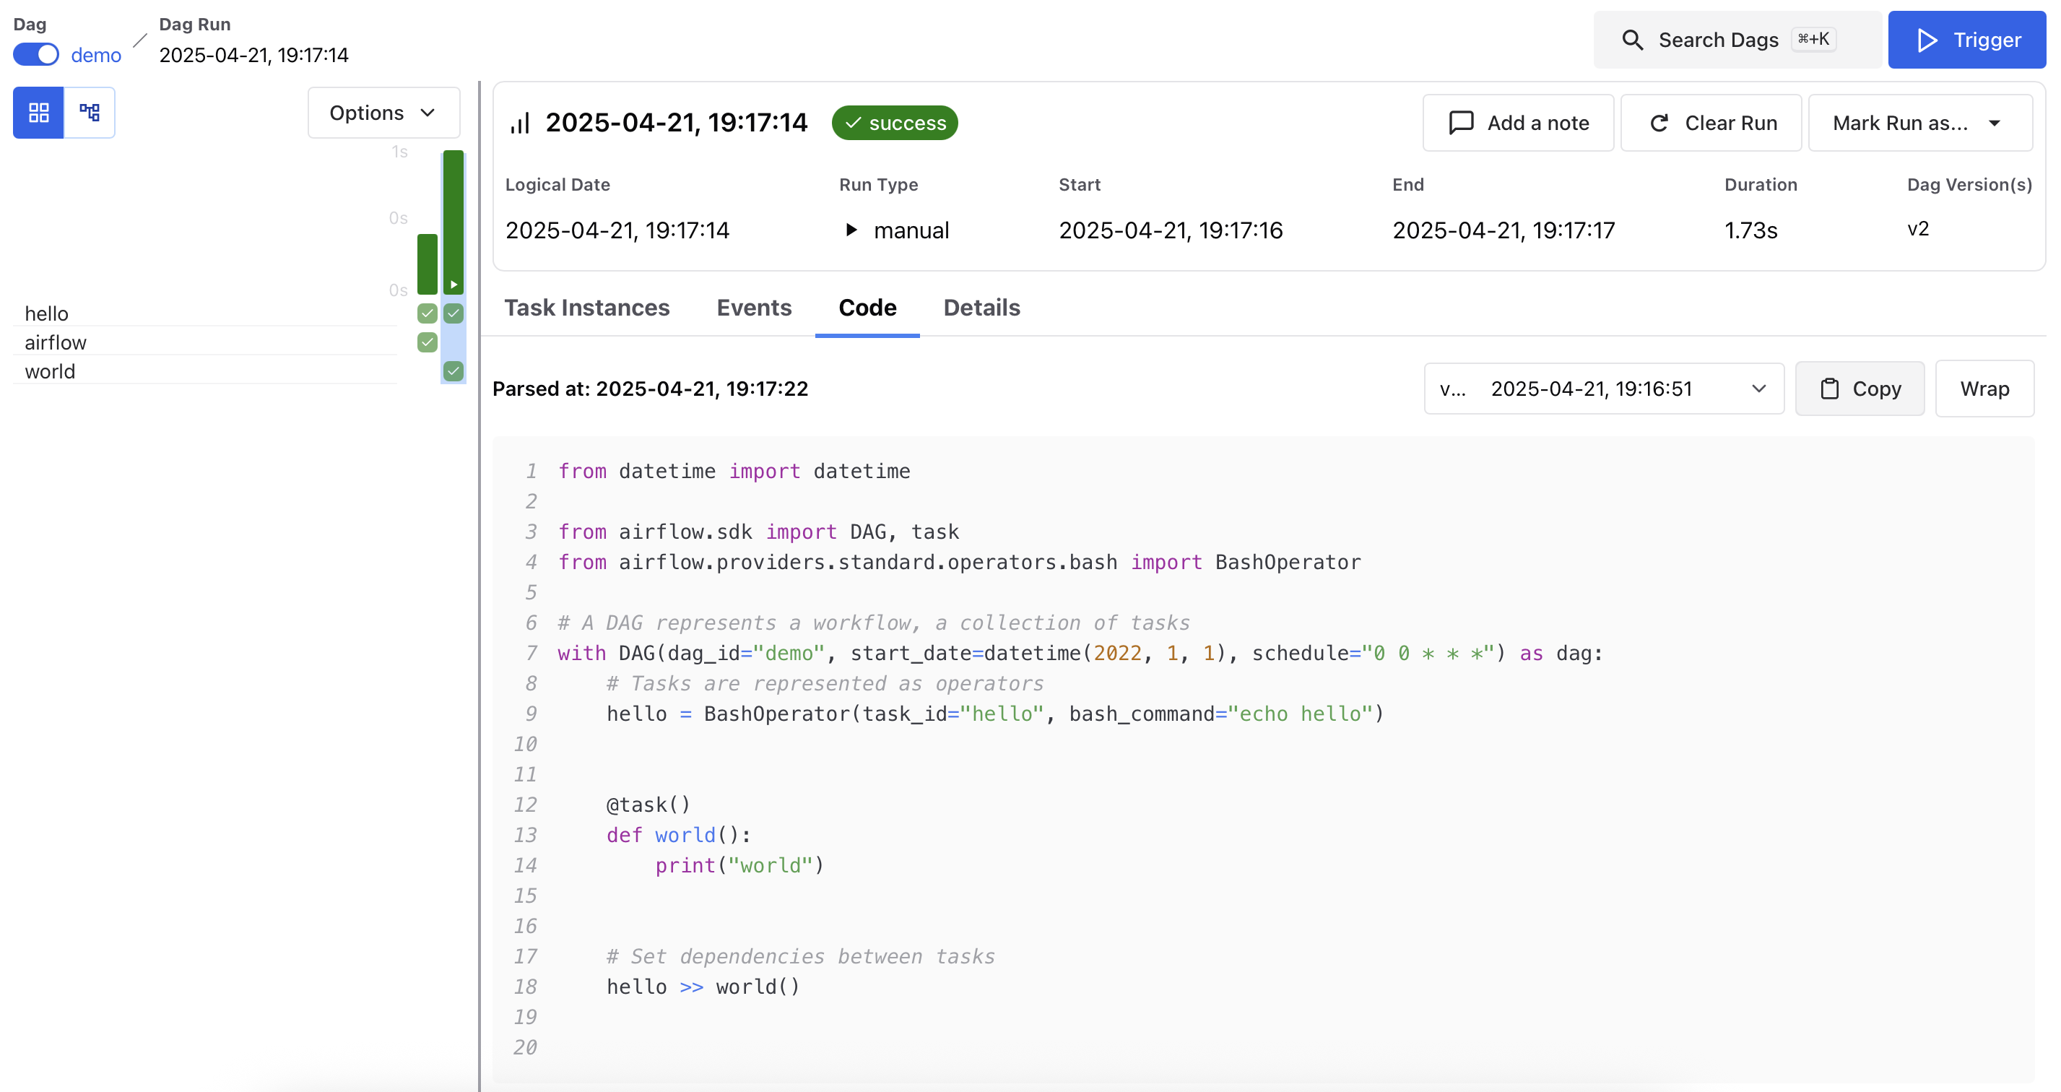Switch to the Task Instances tab

[586, 308]
